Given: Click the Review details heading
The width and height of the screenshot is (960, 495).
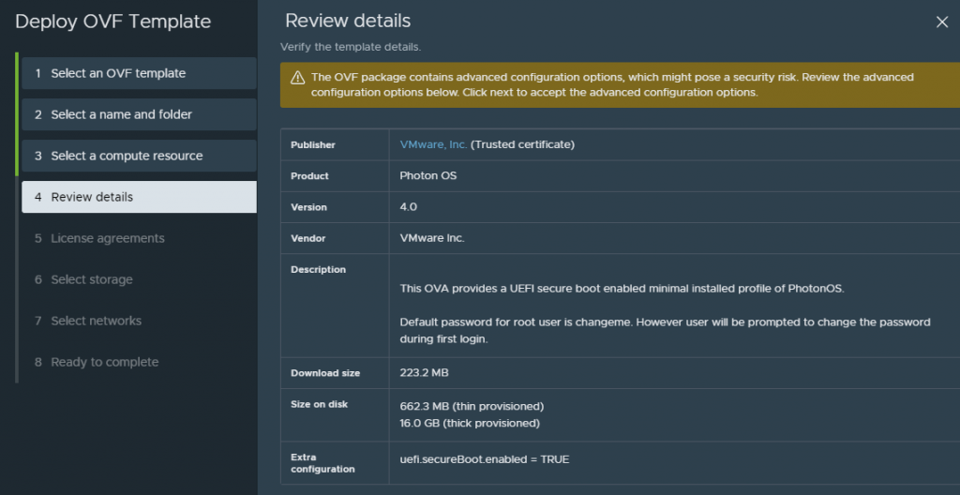Looking at the screenshot, I should click(x=348, y=21).
